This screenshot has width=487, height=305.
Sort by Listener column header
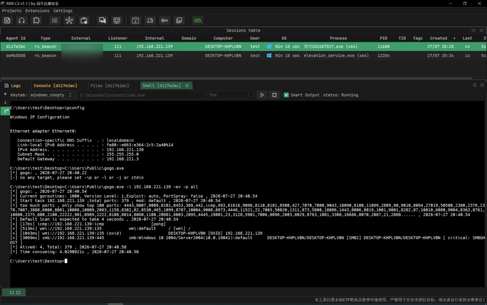pyautogui.click(x=118, y=38)
